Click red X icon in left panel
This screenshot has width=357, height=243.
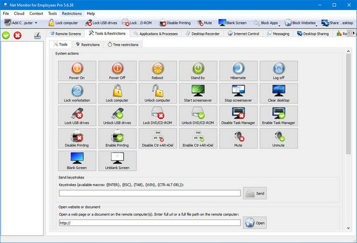click(x=17, y=36)
